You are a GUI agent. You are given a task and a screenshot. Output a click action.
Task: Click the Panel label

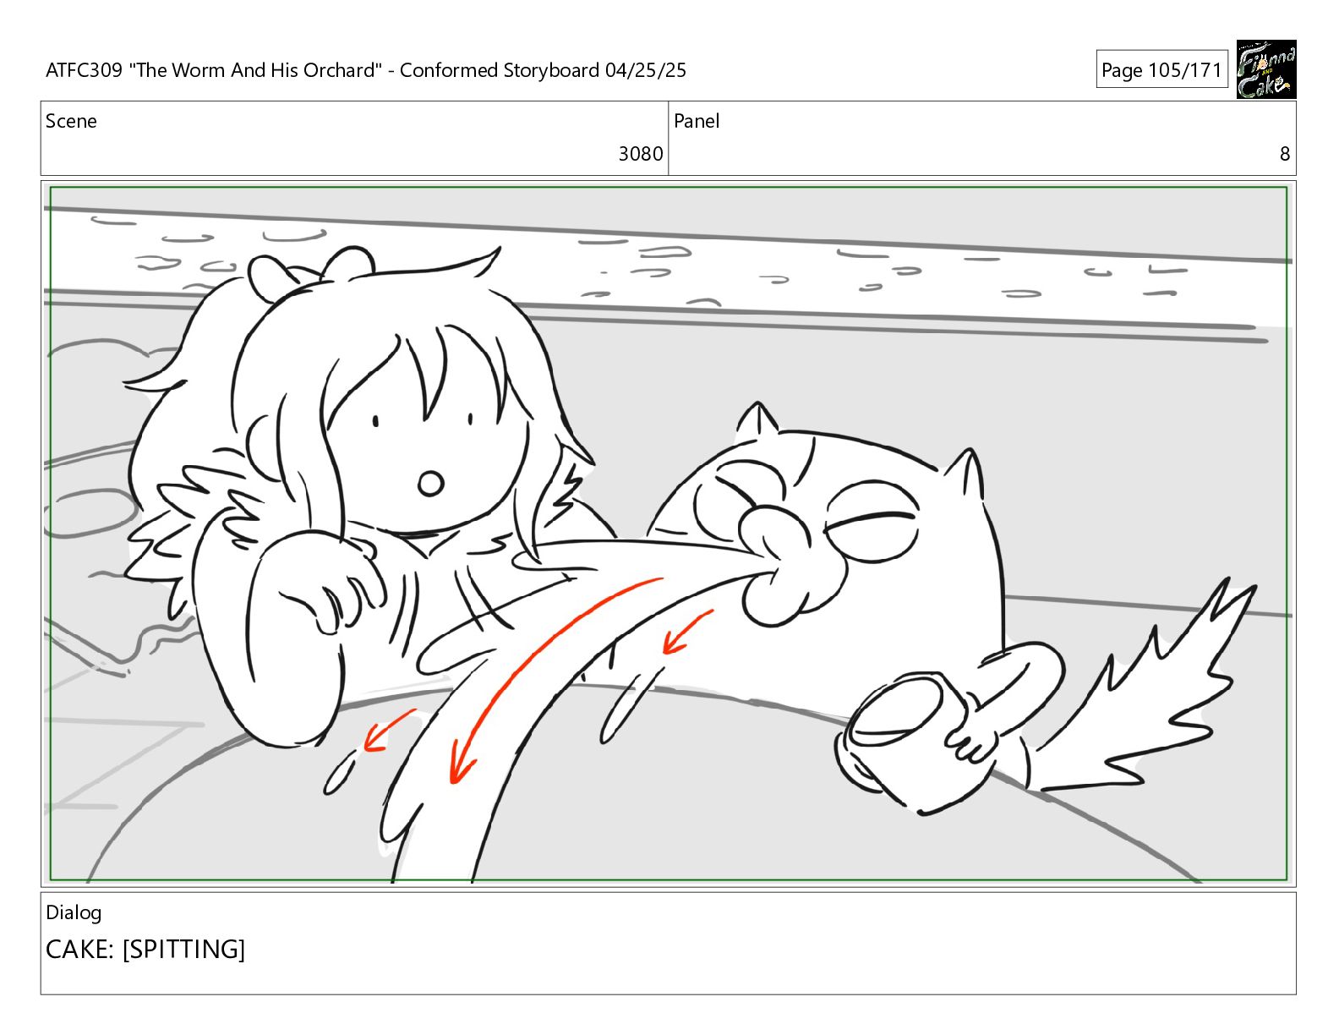coord(697,121)
